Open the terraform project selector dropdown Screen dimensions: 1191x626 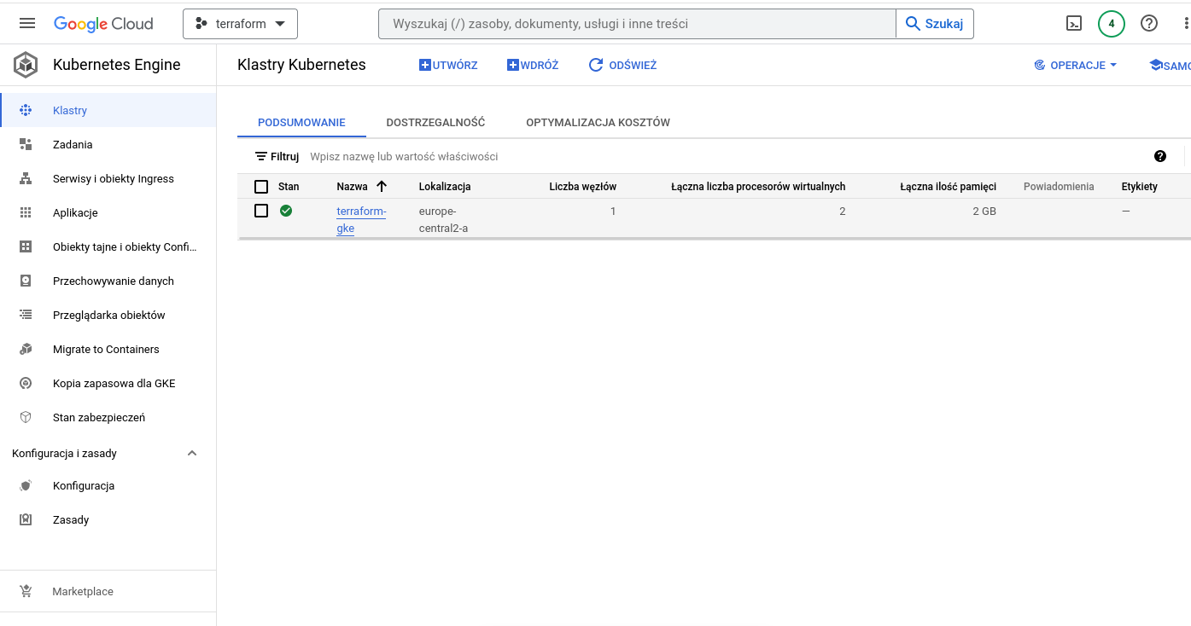click(x=240, y=24)
